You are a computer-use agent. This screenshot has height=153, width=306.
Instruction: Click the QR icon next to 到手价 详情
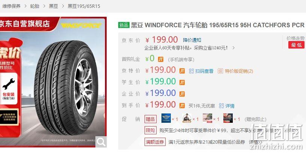pos(222,106)
